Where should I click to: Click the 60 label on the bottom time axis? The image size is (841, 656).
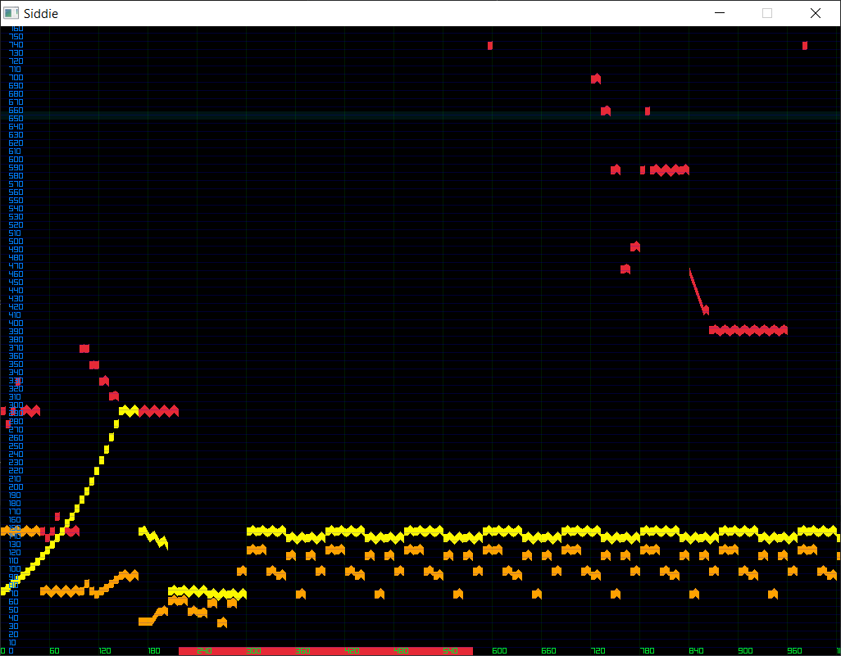(x=54, y=651)
